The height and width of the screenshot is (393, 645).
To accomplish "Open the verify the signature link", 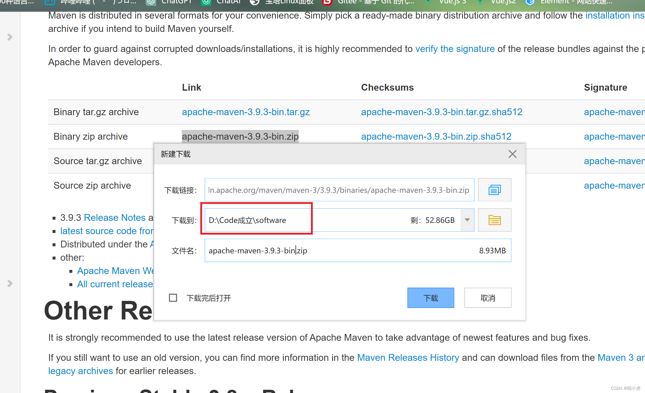I will click(455, 48).
